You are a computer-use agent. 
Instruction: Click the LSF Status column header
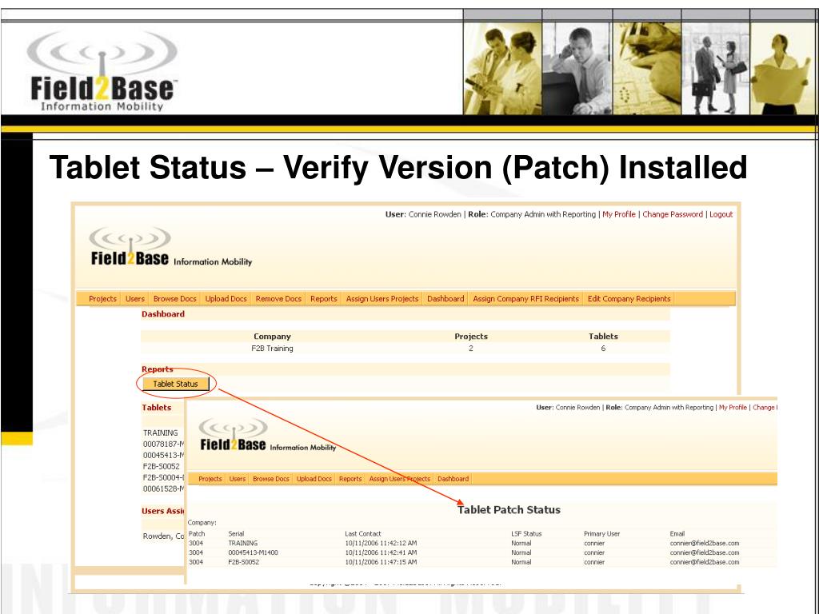click(526, 533)
